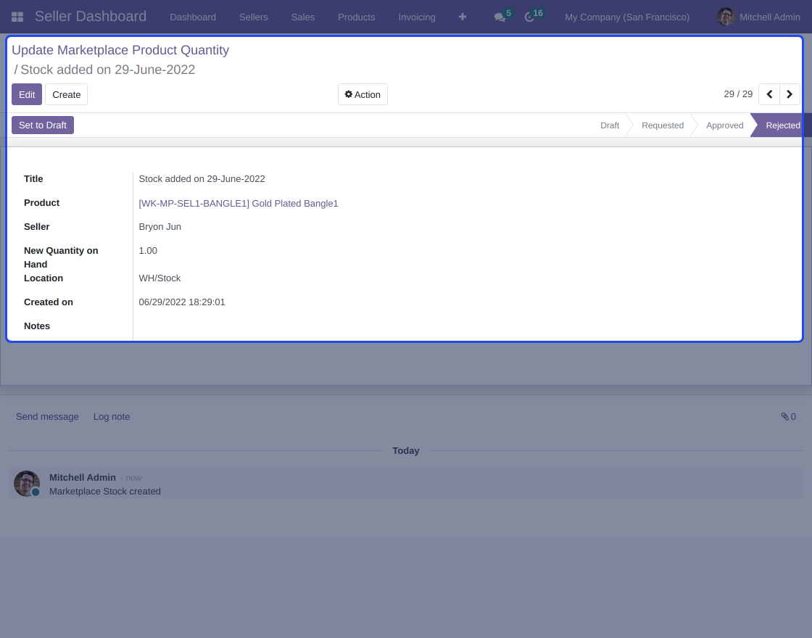This screenshot has height=638, width=812.
Task: Open Gold Plated Bangle1 product link
Action: 239,204
